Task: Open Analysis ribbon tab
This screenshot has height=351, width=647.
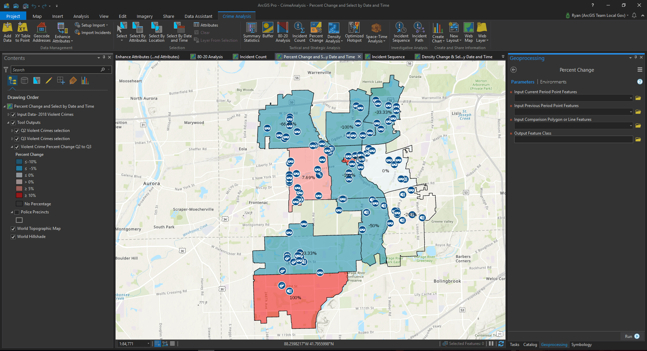Action: point(81,16)
